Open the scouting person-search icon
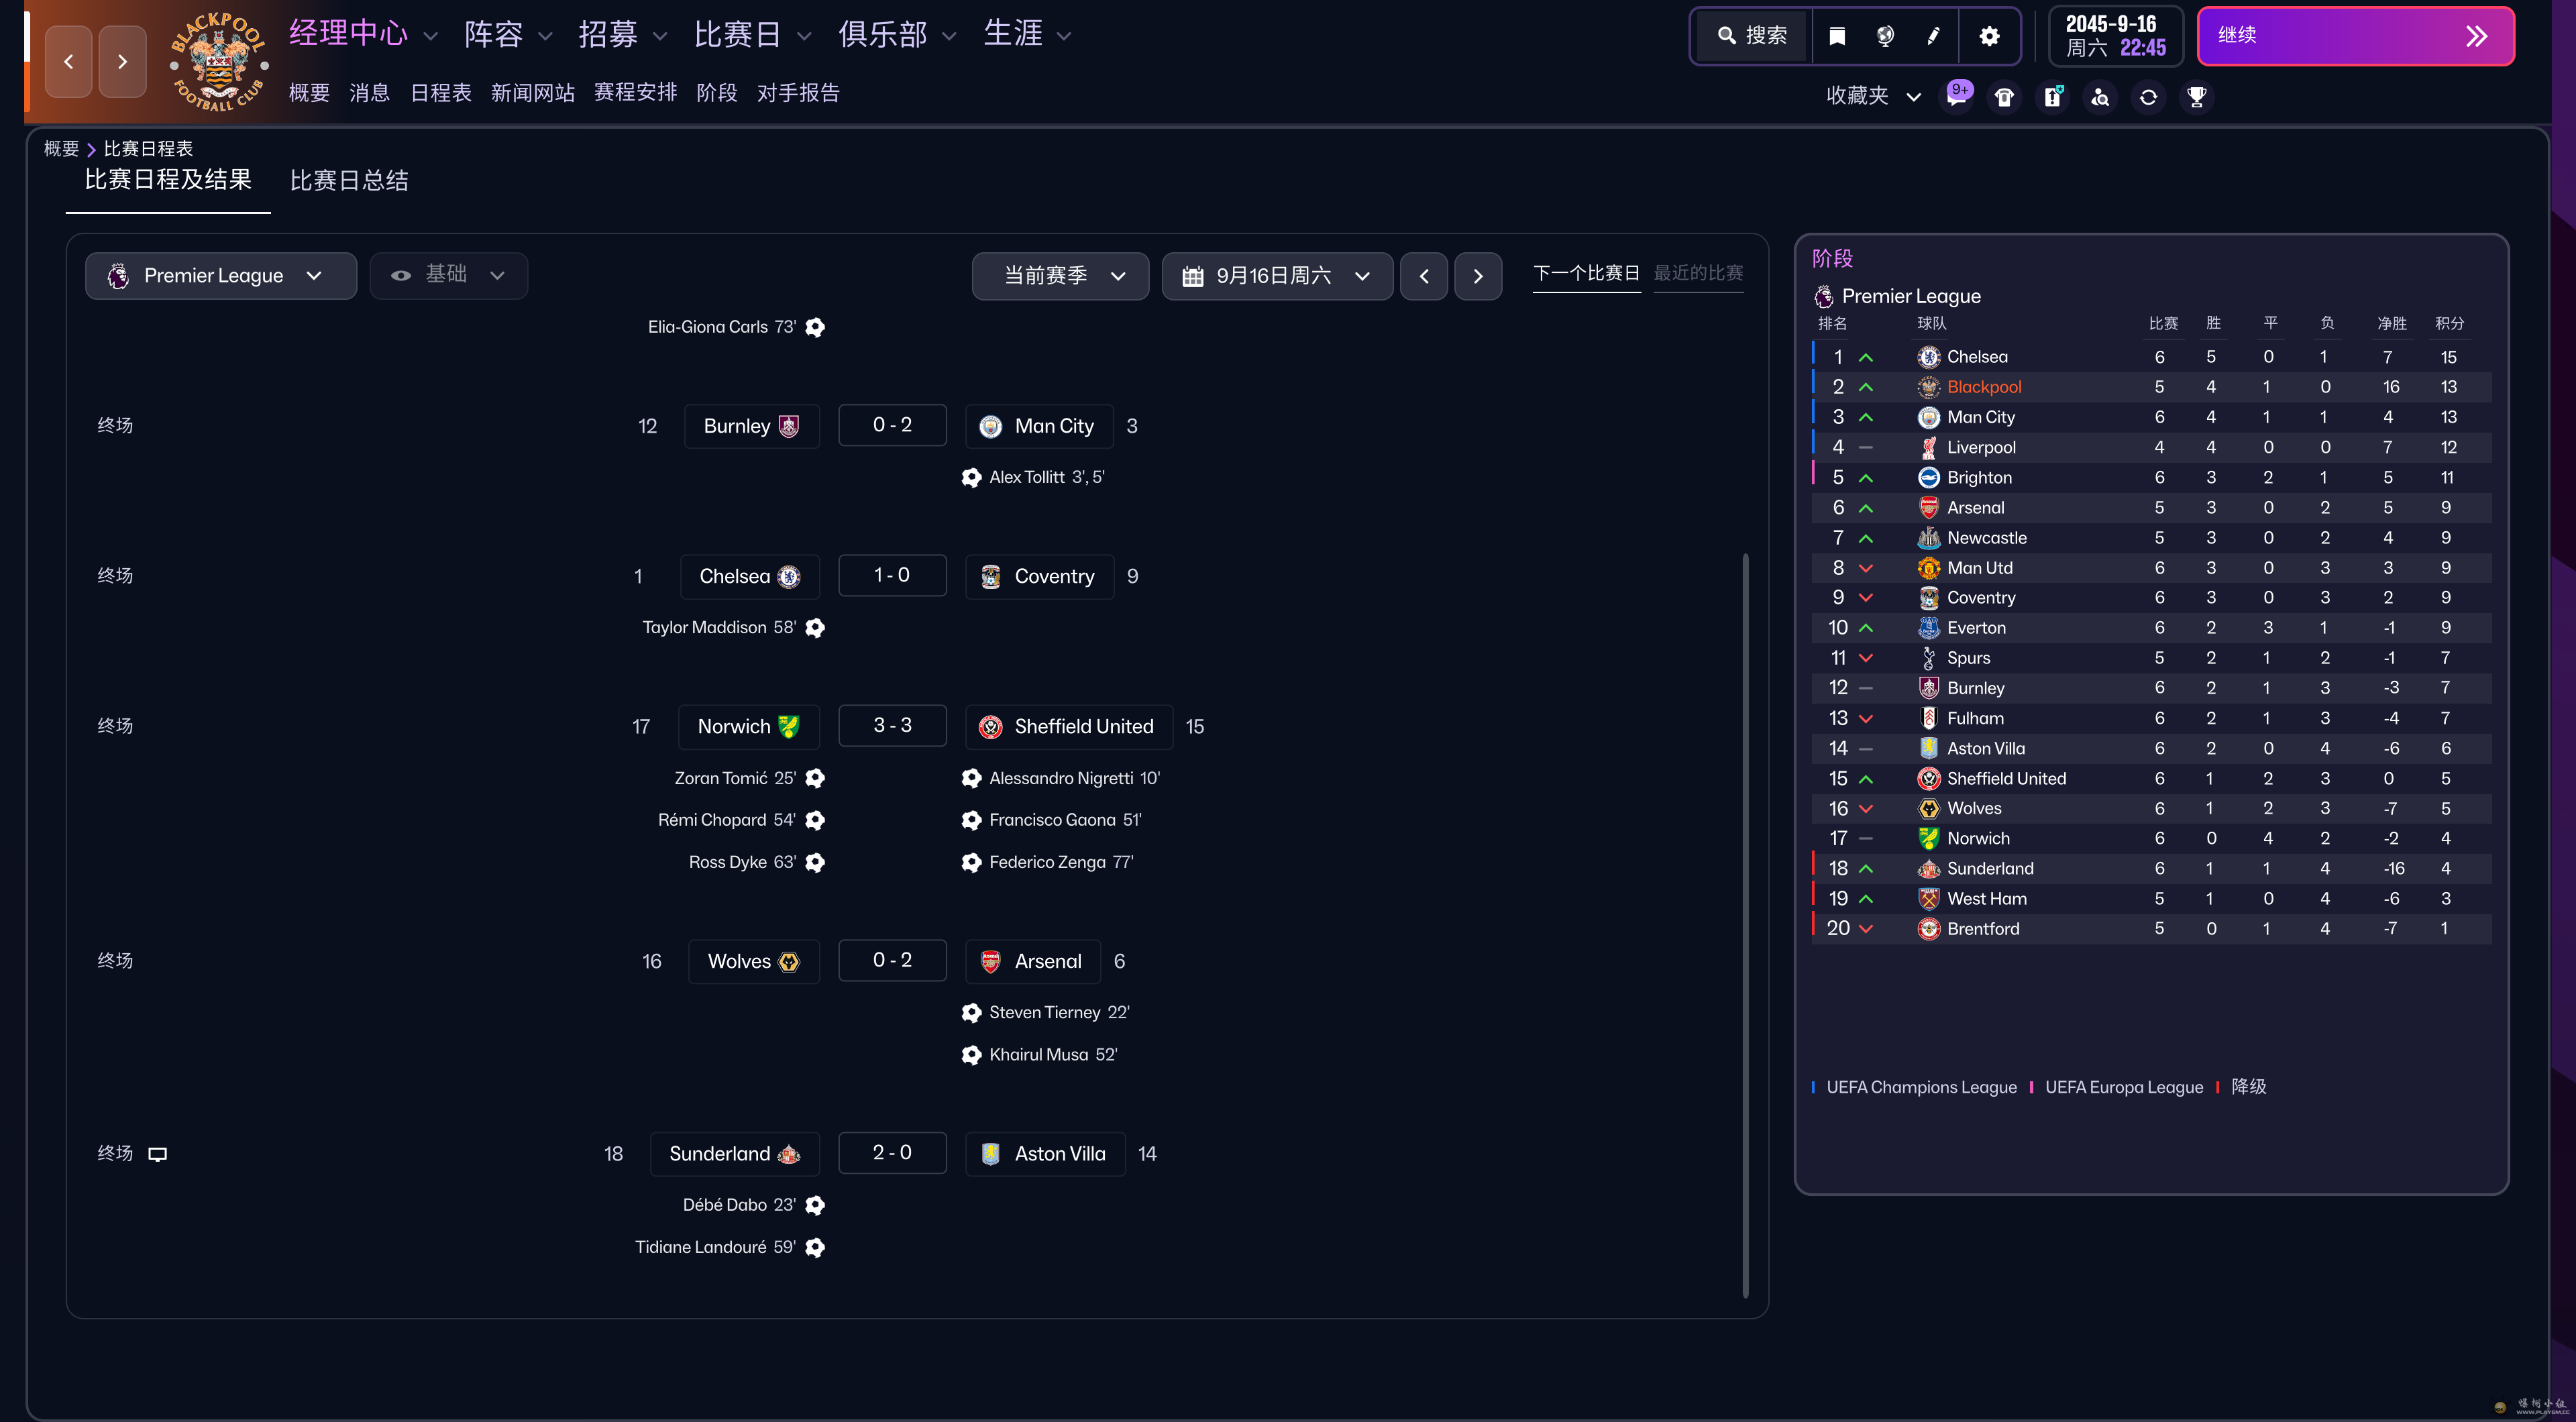The height and width of the screenshot is (1422, 2576). click(2100, 97)
